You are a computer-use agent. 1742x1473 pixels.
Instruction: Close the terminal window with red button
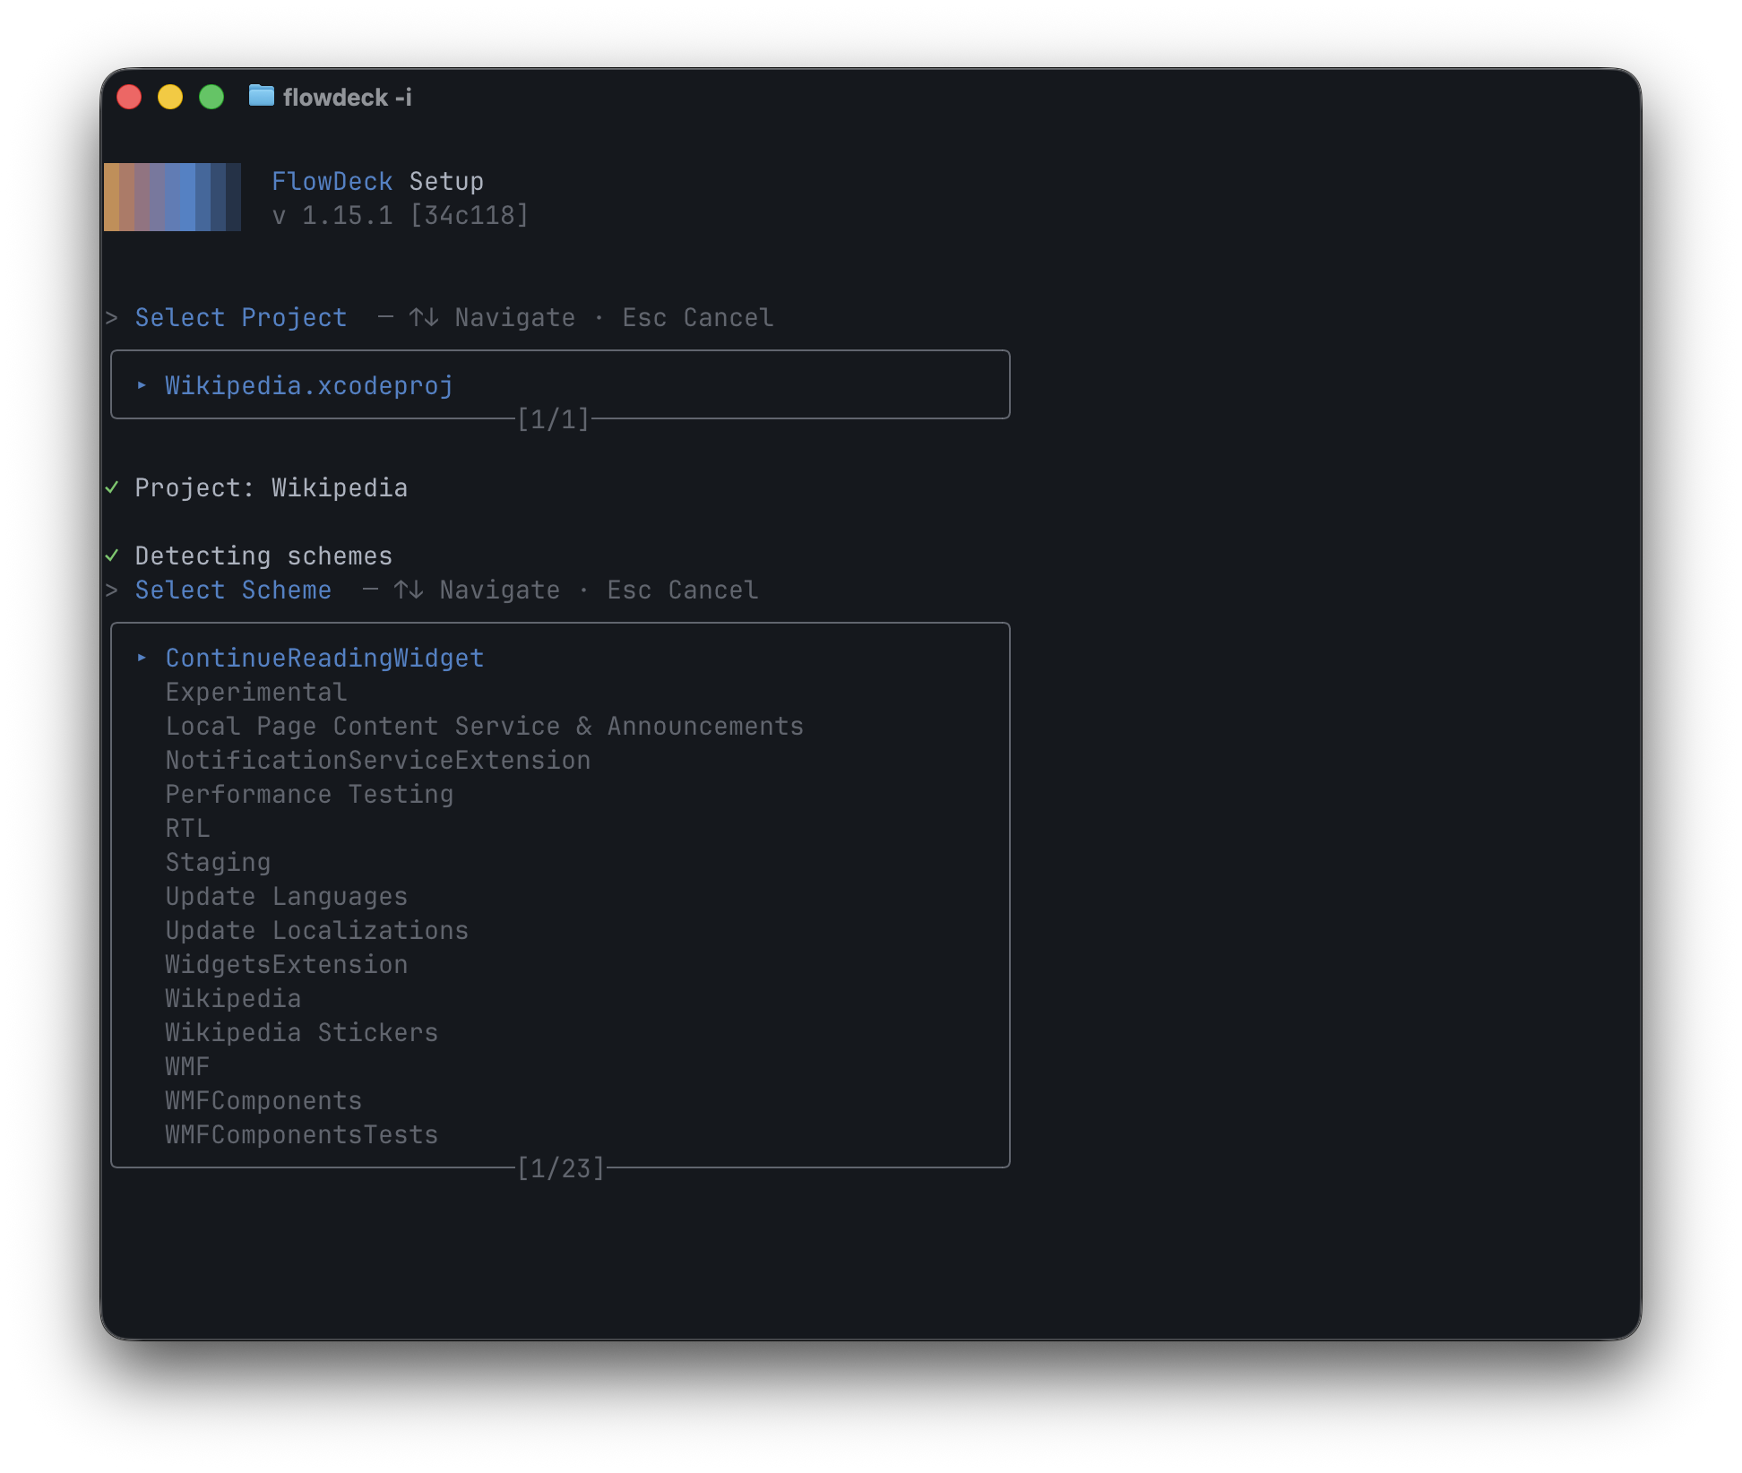(x=129, y=97)
